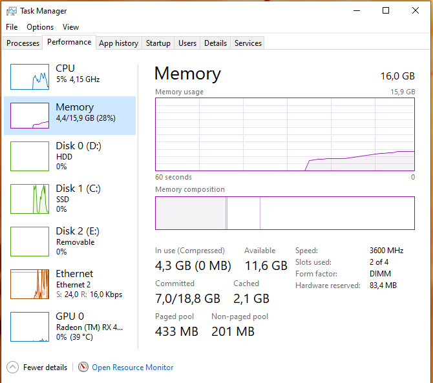The image size is (433, 383).
Task: Click the Memory composition label
Action: (x=190, y=190)
